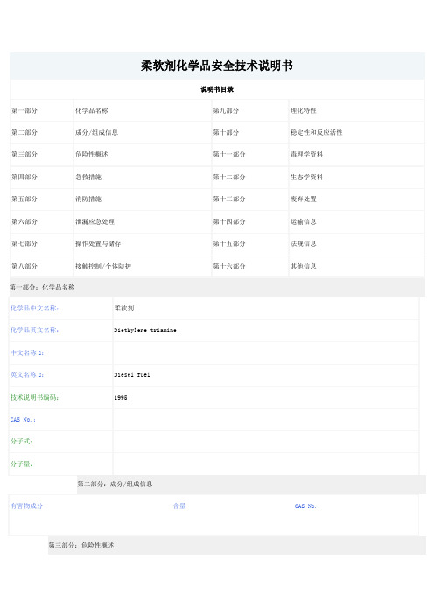This screenshot has width=434, height=614.
Task: Select the 生态学资料 entry
Action: [x=307, y=177]
